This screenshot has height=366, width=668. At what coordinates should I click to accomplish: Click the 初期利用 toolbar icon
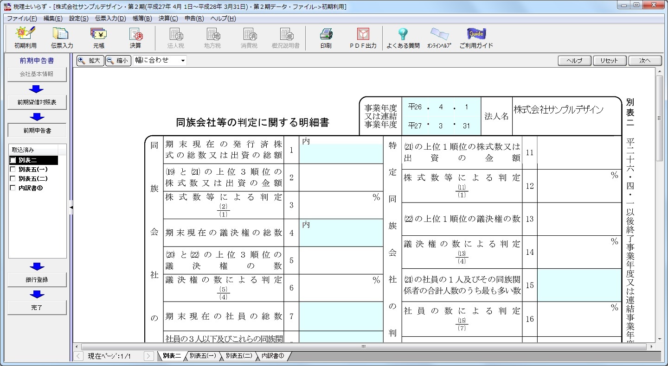coord(25,38)
